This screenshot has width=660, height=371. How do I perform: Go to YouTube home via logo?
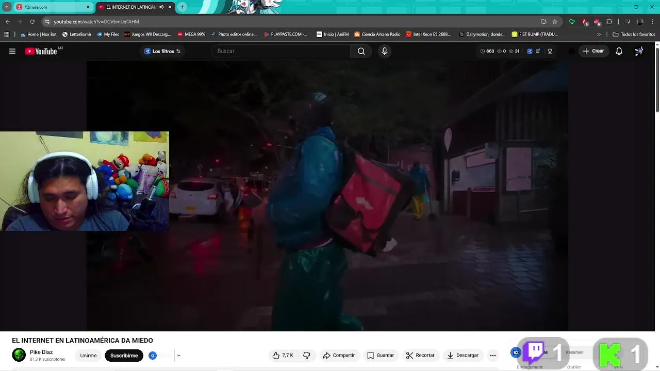pos(41,51)
